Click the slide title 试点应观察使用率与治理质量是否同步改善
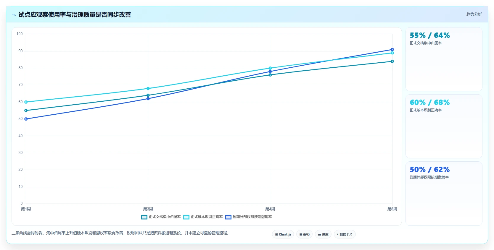 [x=75, y=15]
